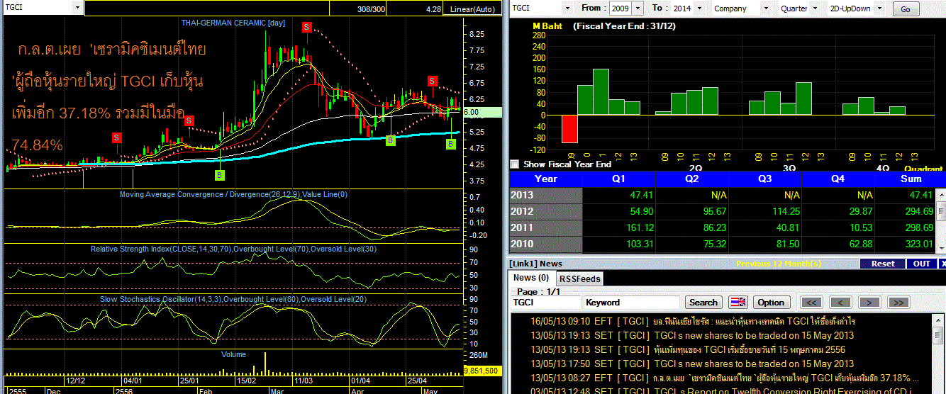The image size is (946, 394).
Task: Switch to the News (0) tab
Action: [x=531, y=278]
